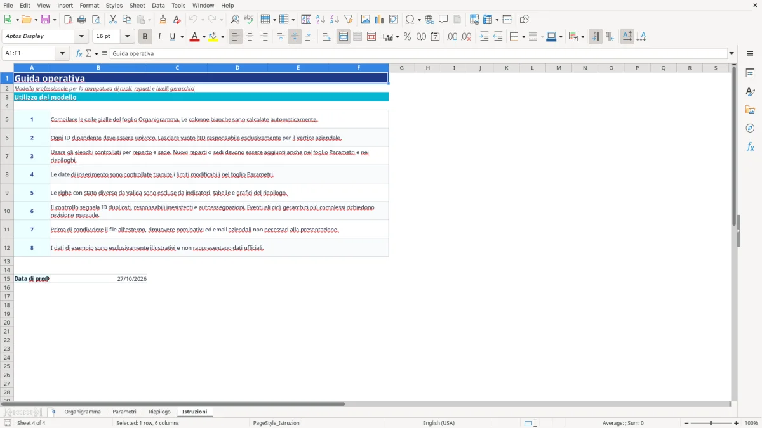Toggle Align Left
762x428 pixels.
[236, 37]
